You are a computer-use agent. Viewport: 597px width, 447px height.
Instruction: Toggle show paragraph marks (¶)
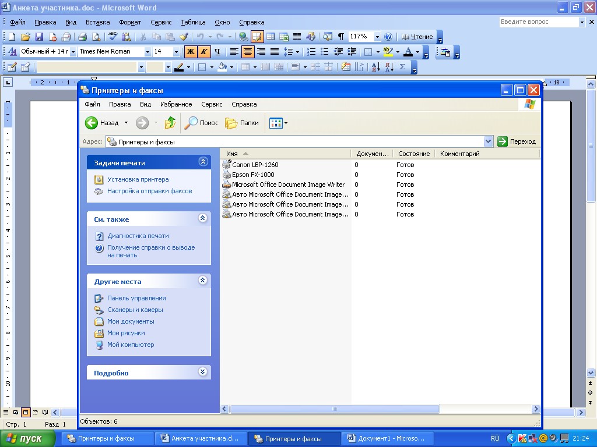pos(341,37)
